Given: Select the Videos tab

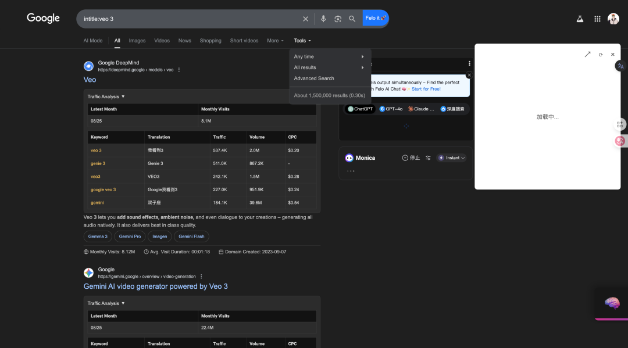Looking at the screenshot, I should coord(162,41).
